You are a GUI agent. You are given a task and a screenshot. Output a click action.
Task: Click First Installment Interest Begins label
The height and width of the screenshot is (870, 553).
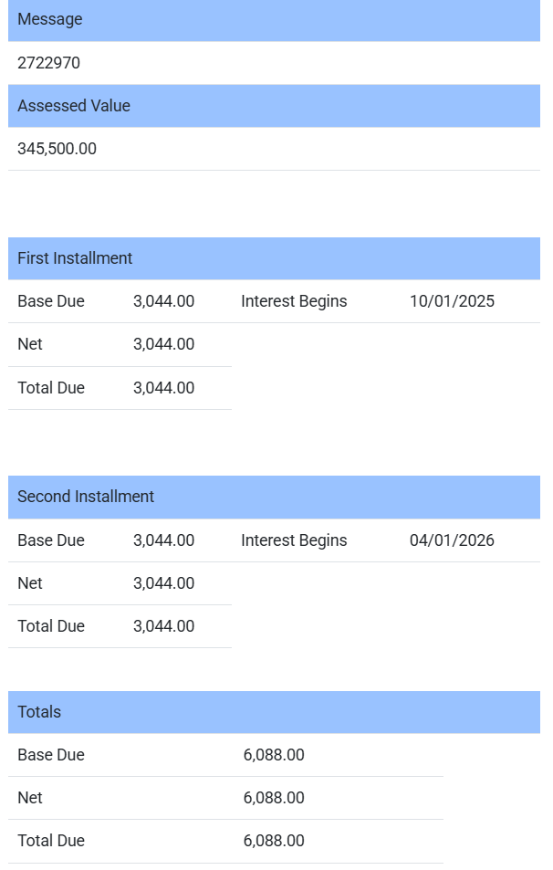coord(294,301)
